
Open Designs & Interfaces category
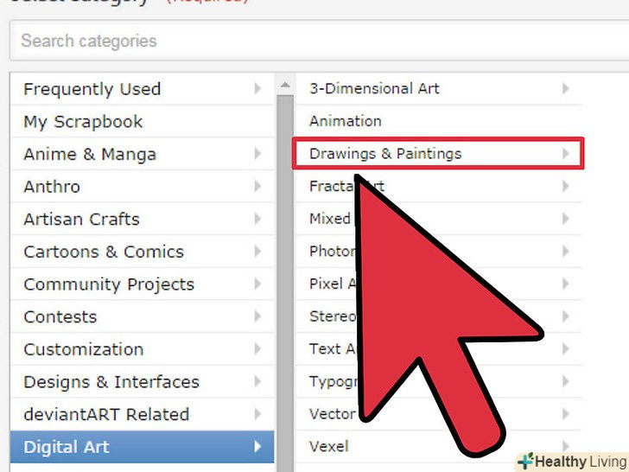142,382
